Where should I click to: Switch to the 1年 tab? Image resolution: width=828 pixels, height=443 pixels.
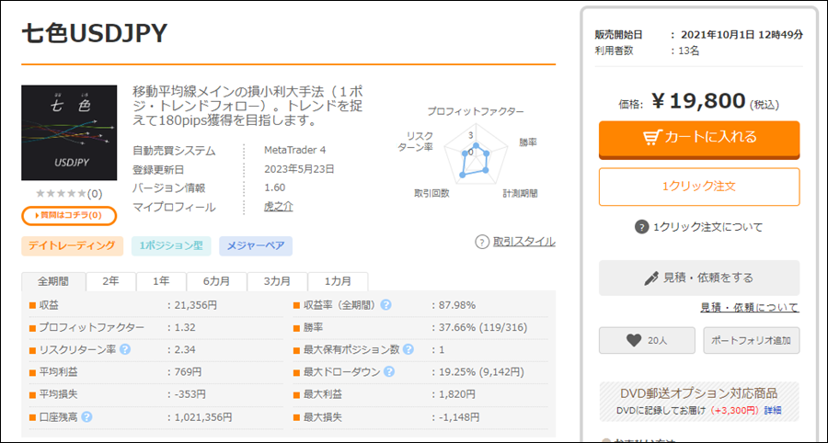tap(161, 281)
